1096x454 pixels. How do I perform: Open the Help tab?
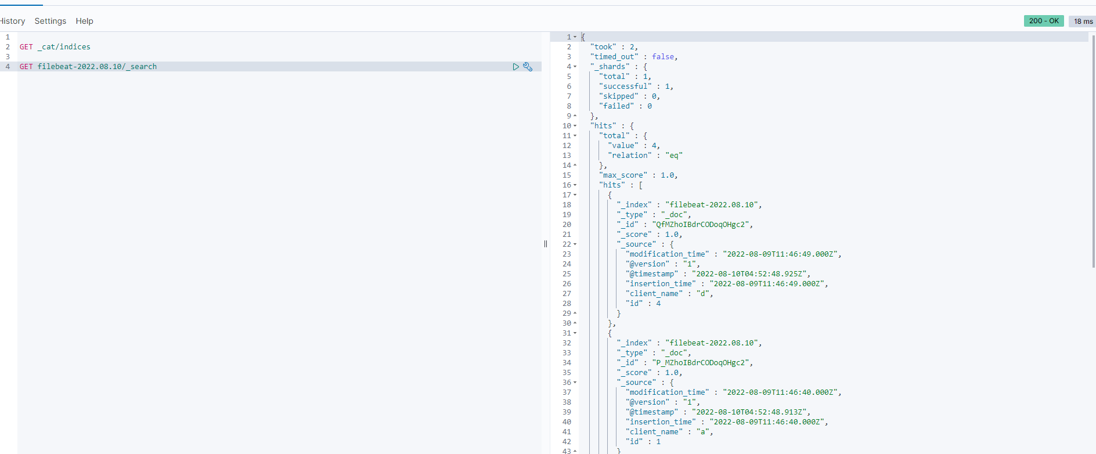(x=84, y=21)
